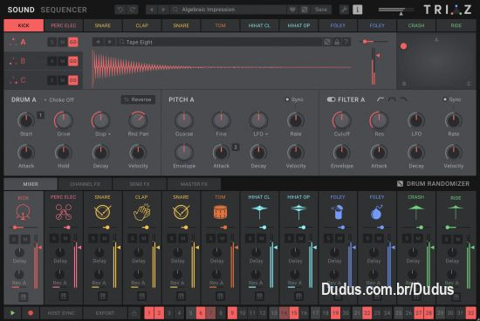Select pattern 9 in the bottom pattern row
The height and width of the screenshot is (321, 480).
click(x=232, y=313)
